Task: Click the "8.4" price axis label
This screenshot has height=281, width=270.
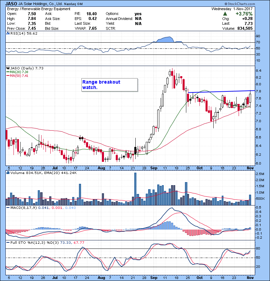Action: tap(259, 71)
